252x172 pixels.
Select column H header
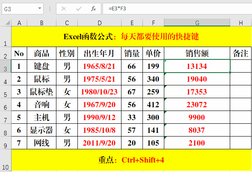241,23
